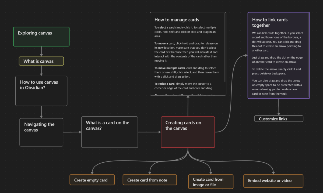Click the curved arrow leading to "How to manage cards"
323x193 pixels.
[188, 108]
